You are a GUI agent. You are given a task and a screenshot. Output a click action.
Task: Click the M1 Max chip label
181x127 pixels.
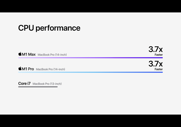pos(29,54)
